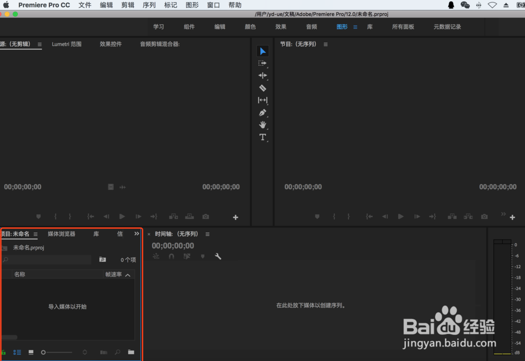Viewport: 525px width, 361px height.
Task: Add marker in Program monitor
Action: 317,216
